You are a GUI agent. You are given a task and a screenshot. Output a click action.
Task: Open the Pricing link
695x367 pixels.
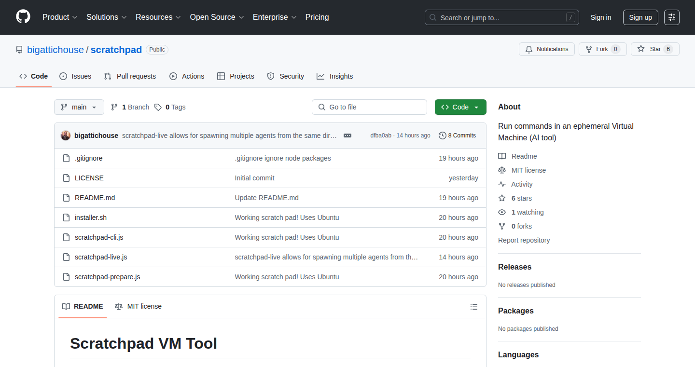(317, 17)
